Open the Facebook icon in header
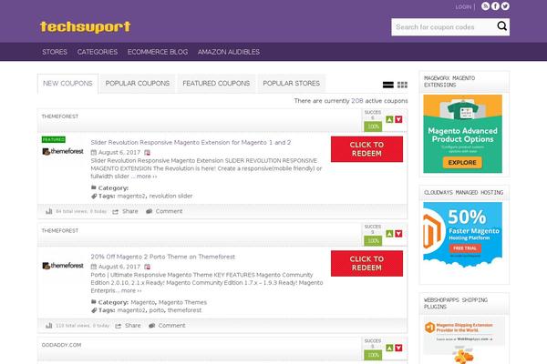This screenshot has height=364, width=547. [495, 6]
